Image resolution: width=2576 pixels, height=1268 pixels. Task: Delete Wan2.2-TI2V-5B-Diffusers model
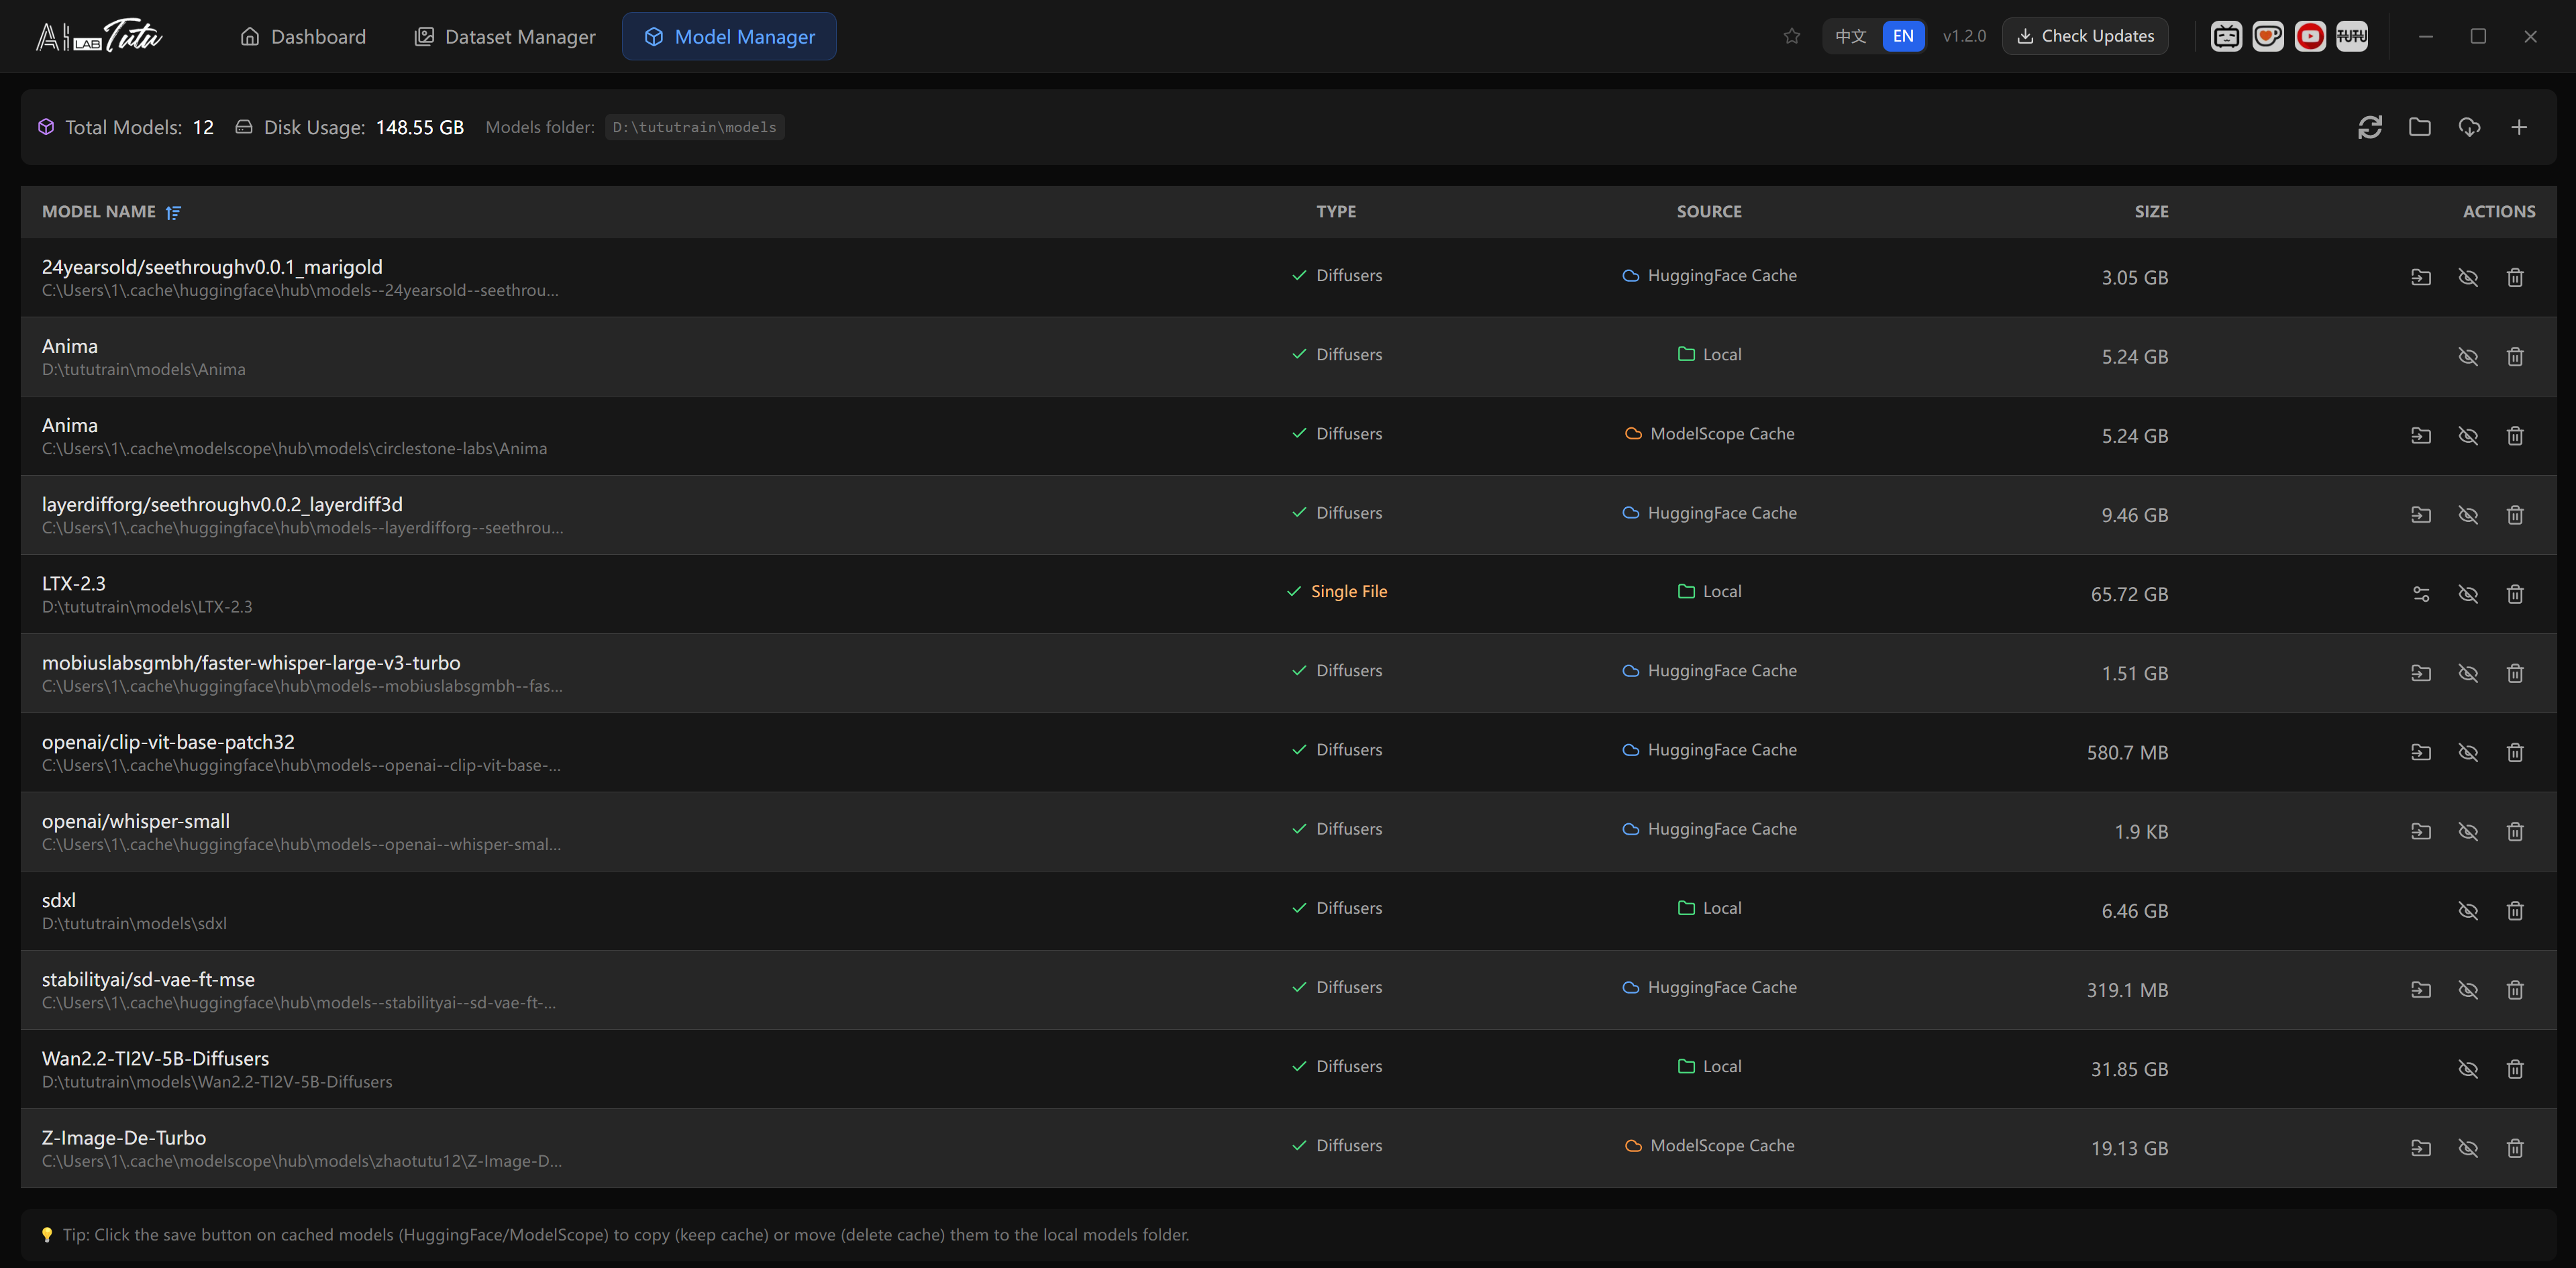click(2514, 1068)
